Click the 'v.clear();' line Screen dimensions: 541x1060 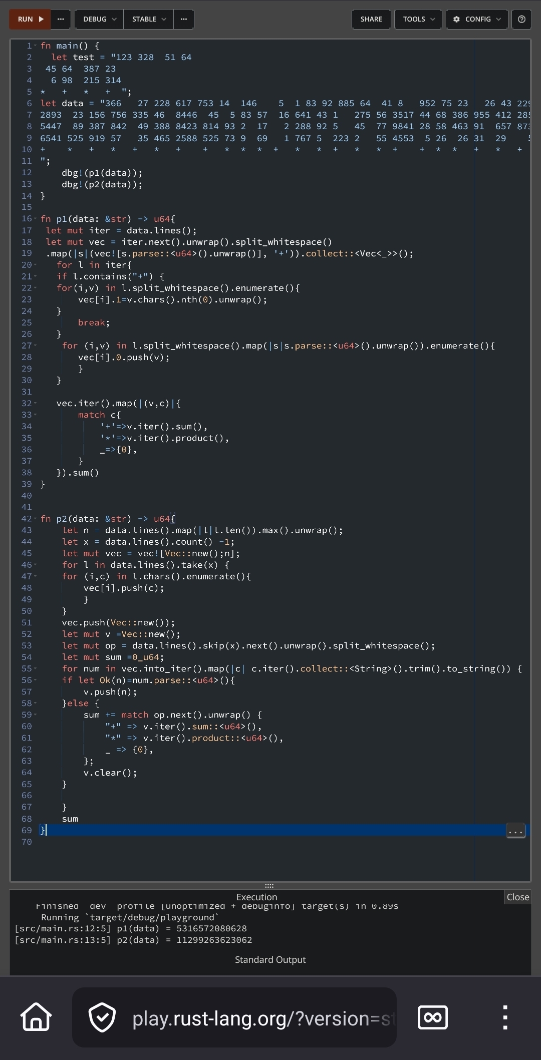click(x=110, y=773)
